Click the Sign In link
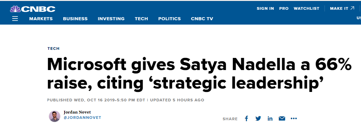This screenshot has height=132, width=361. 265,8
